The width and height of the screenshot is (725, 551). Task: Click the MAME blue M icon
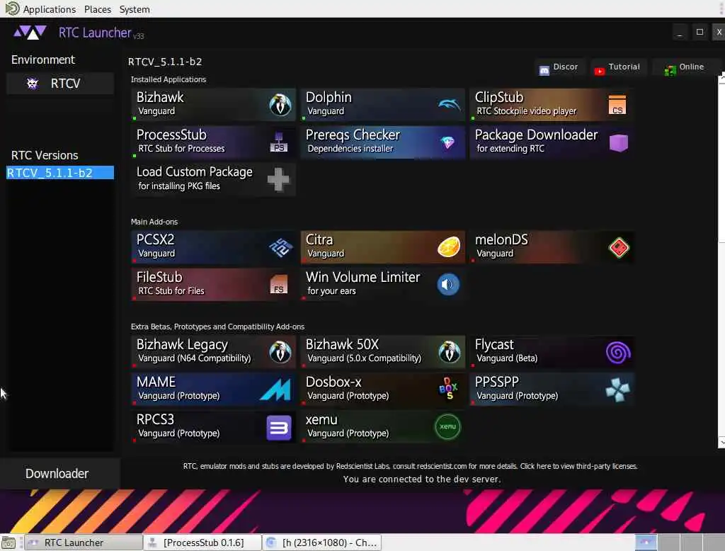pos(275,390)
